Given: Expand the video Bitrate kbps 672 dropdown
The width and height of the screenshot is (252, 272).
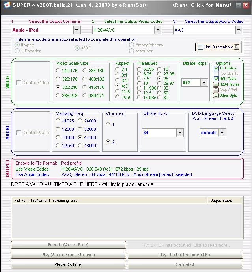Looking at the screenshot, I should point(204,83).
